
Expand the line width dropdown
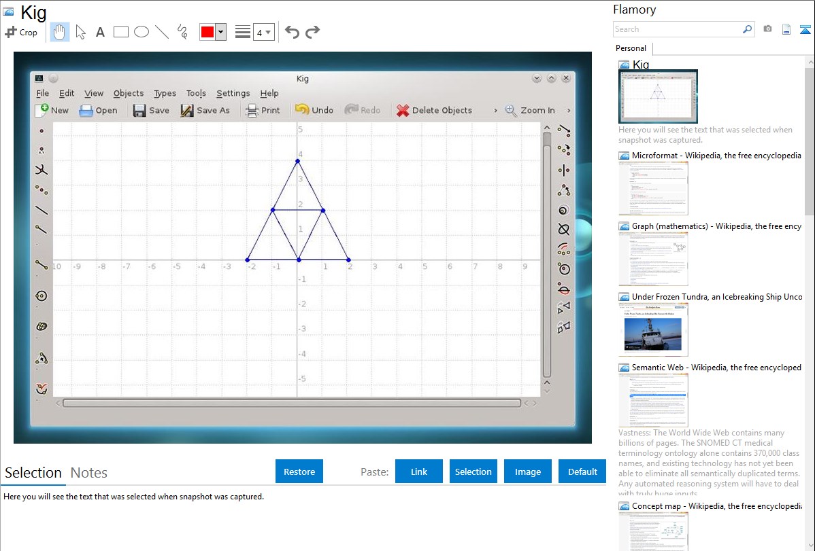263,32
